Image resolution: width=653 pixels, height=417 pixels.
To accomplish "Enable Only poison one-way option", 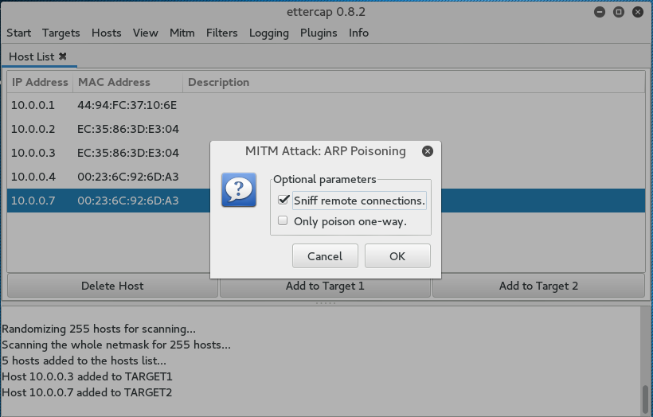I will coord(283,221).
